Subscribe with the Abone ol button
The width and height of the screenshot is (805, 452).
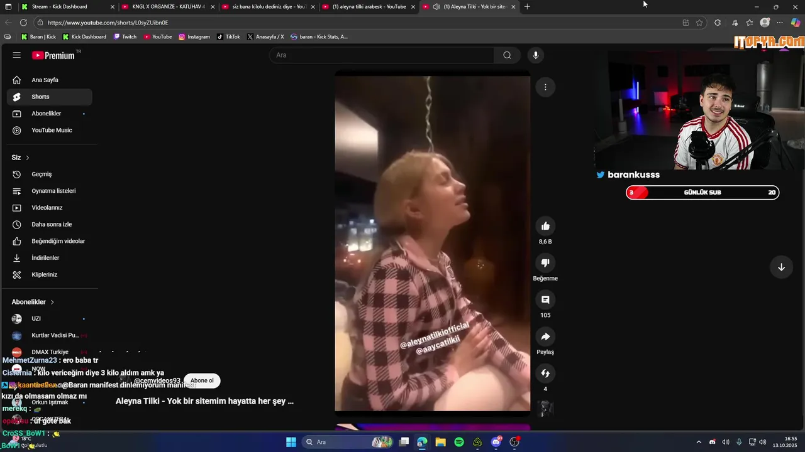pyautogui.click(x=202, y=380)
